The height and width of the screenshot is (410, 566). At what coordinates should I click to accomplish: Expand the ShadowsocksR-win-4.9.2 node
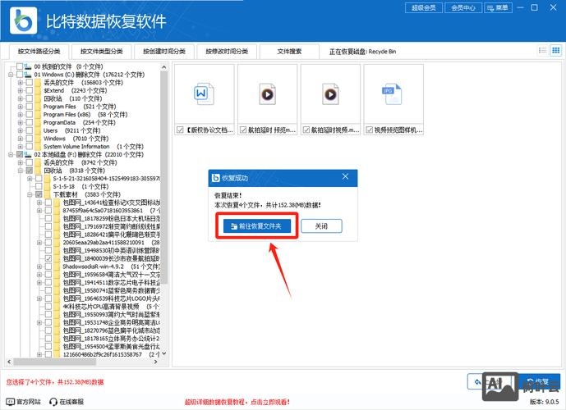[x=39, y=266]
